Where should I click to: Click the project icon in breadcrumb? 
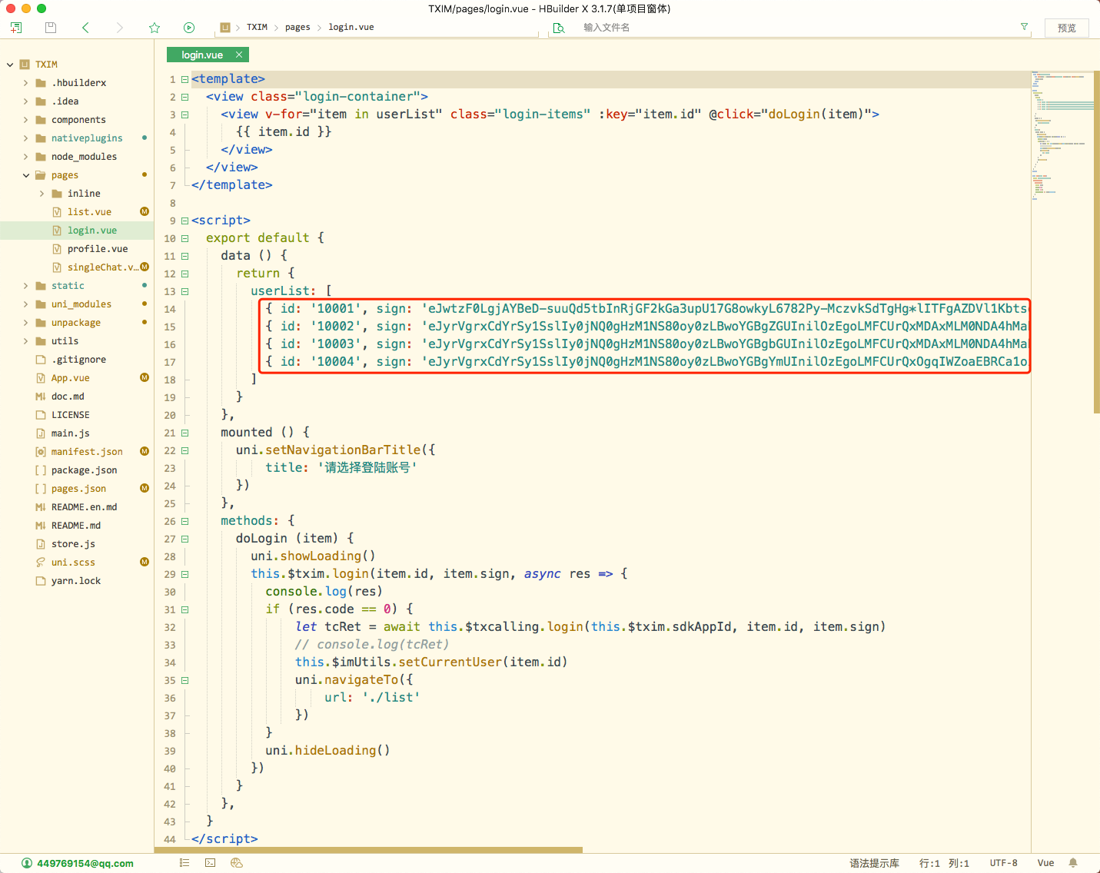225,28
